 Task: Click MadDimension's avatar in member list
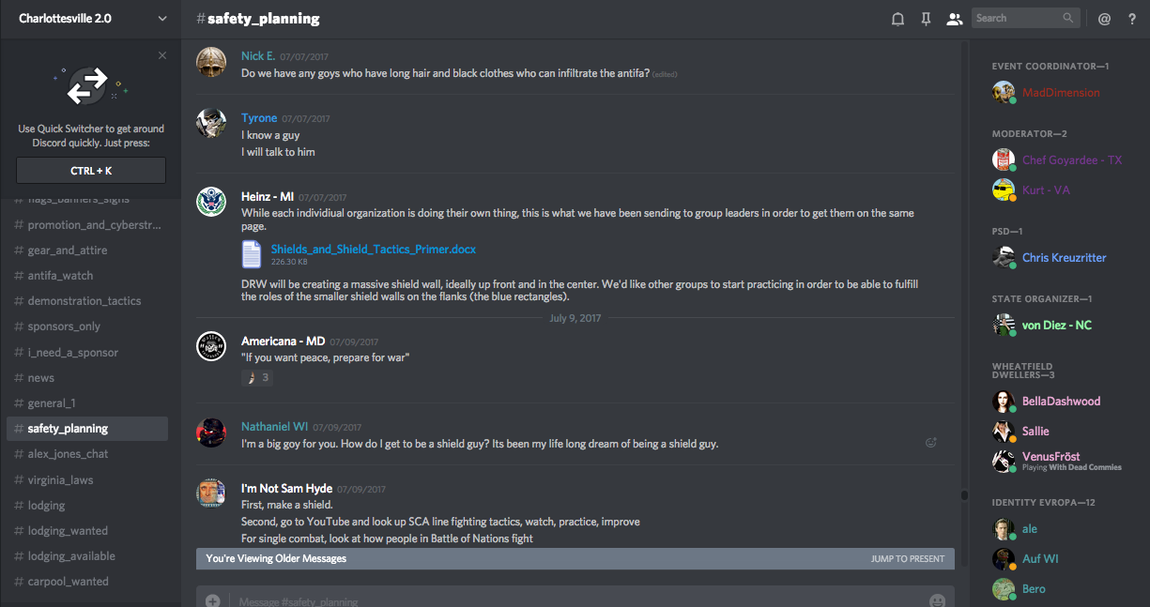[x=1004, y=92]
